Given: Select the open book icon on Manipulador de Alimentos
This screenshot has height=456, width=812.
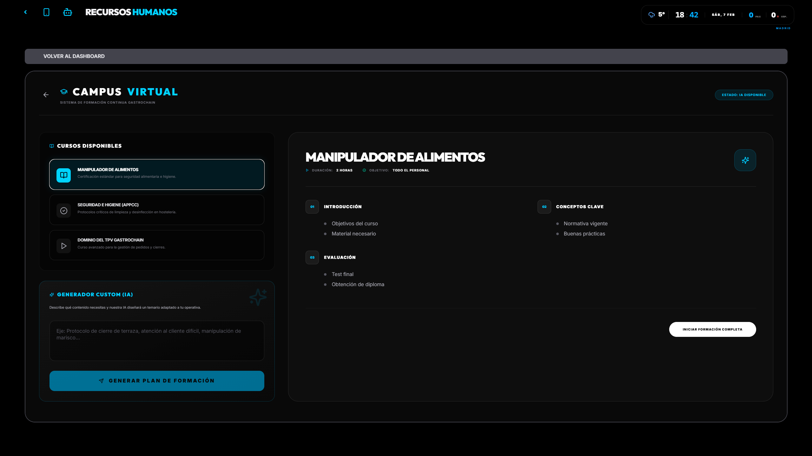Looking at the screenshot, I should [63, 175].
